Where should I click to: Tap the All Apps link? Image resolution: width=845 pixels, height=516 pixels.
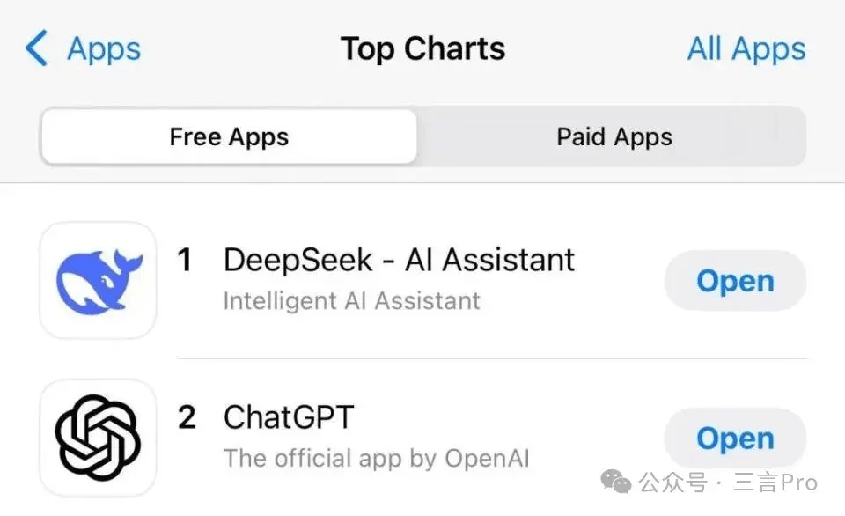(x=745, y=49)
